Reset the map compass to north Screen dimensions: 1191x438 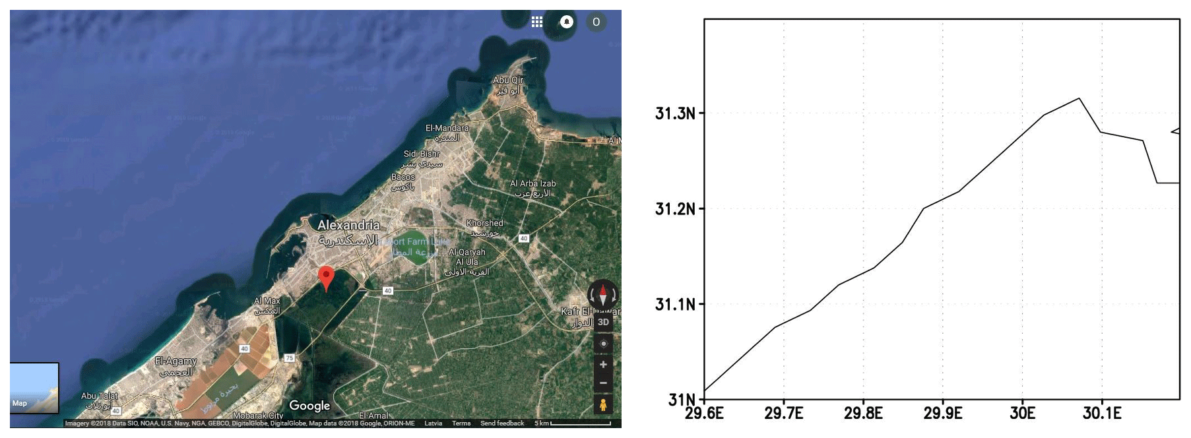tap(602, 294)
